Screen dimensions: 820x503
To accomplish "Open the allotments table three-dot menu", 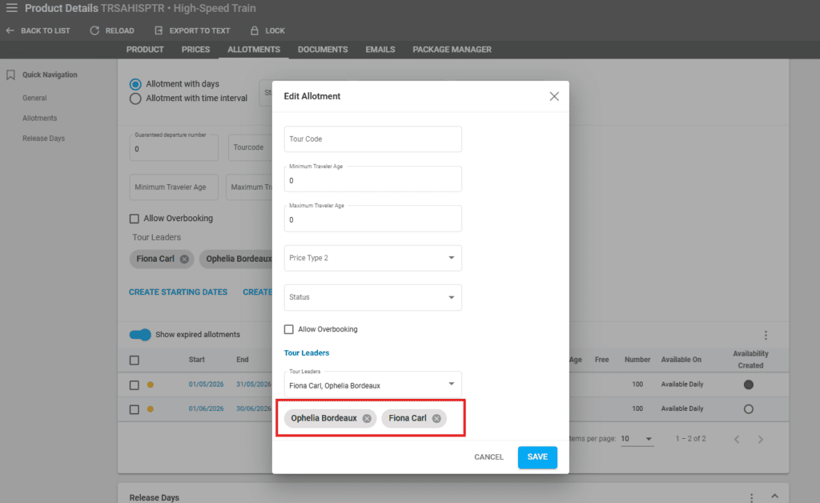I will click(x=766, y=335).
